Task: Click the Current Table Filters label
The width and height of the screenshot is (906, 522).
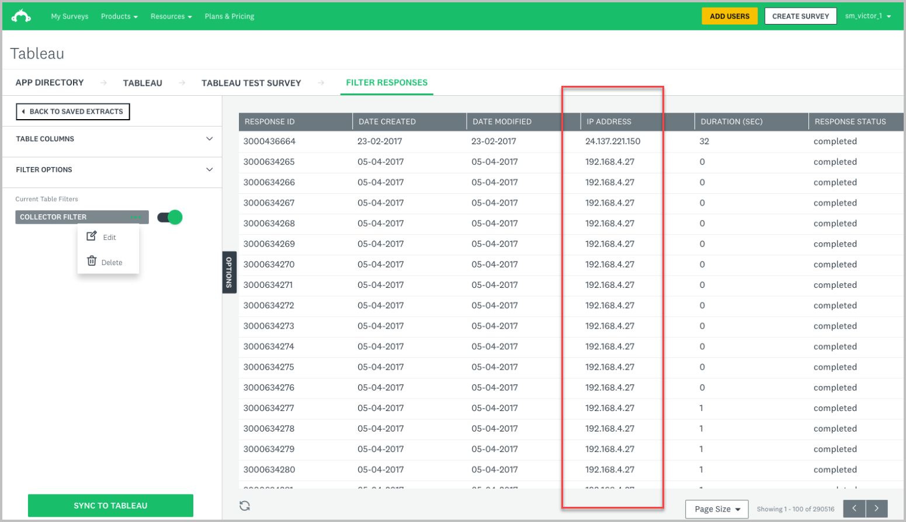Action: click(x=47, y=199)
